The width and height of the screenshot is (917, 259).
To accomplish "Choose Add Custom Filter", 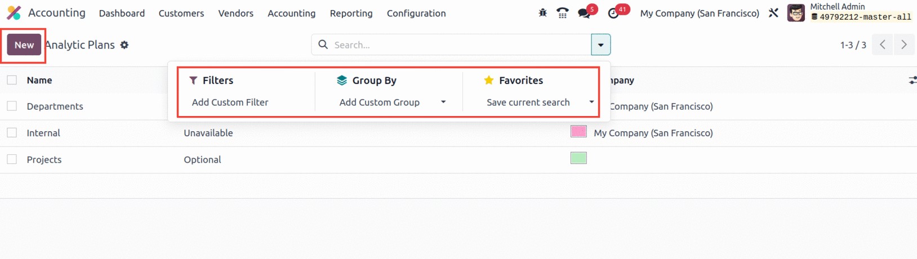I will (x=230, y=102).
